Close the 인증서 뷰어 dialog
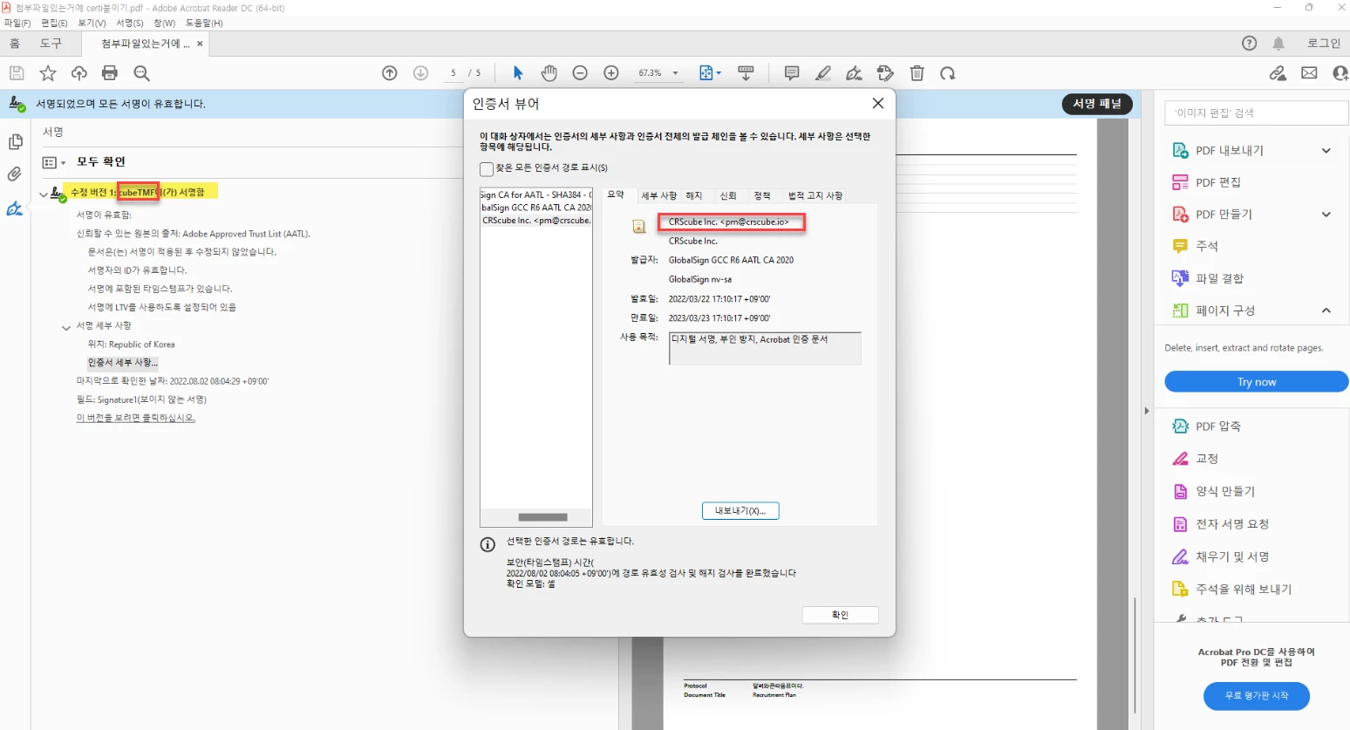This screenshot has height=730, width=1350. (x=878, y=104)
